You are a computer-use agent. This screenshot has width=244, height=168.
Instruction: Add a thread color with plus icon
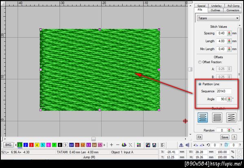pos(111,145)
